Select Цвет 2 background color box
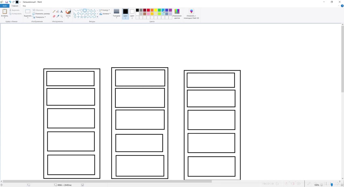The image size is (344, 187). click(132, 14)
